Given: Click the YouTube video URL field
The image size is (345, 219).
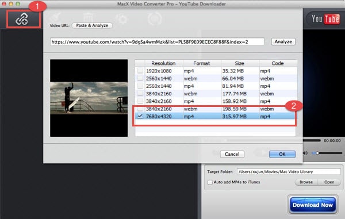Looking at the screenshot, I should [157, 41].
